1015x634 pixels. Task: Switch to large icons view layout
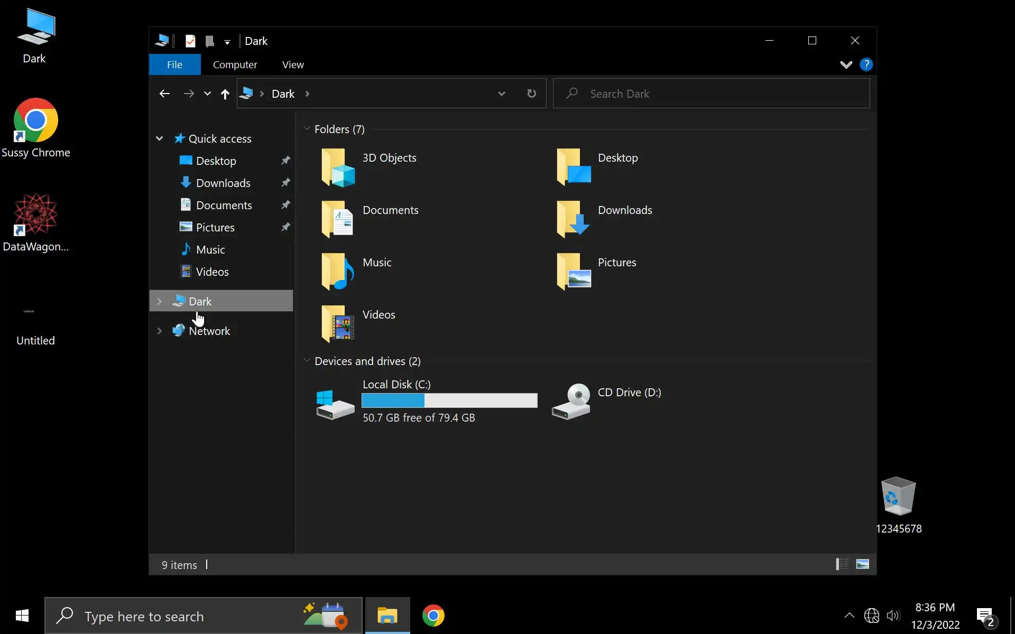click(x=862, y=564)
